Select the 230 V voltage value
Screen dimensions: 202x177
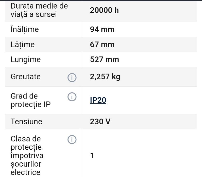[x=100, y=122]
